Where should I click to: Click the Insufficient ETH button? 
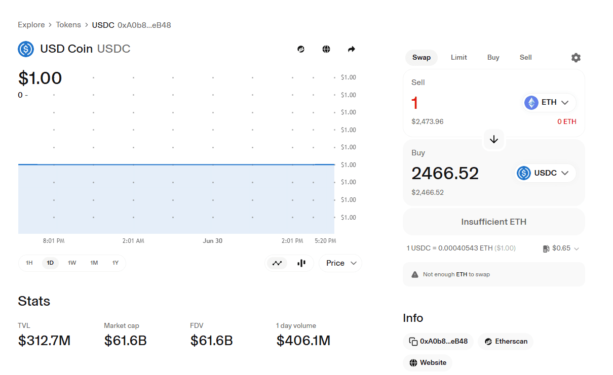pos(494,222)
